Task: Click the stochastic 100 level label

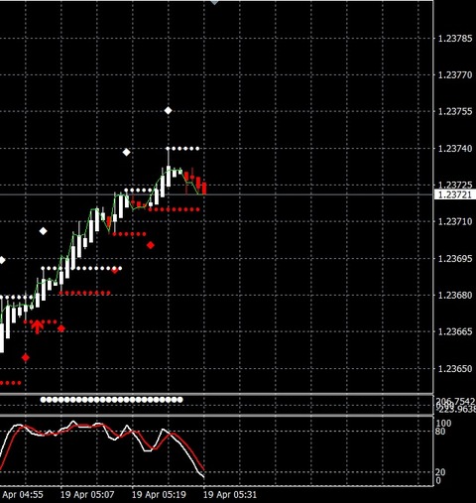Action: 443,423
